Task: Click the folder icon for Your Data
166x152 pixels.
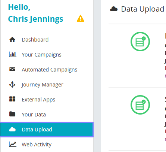Action: pyautogui.click(x=12, y=114)
